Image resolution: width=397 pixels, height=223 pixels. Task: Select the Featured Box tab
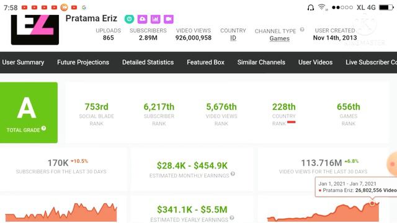click(x=205, y=62)
